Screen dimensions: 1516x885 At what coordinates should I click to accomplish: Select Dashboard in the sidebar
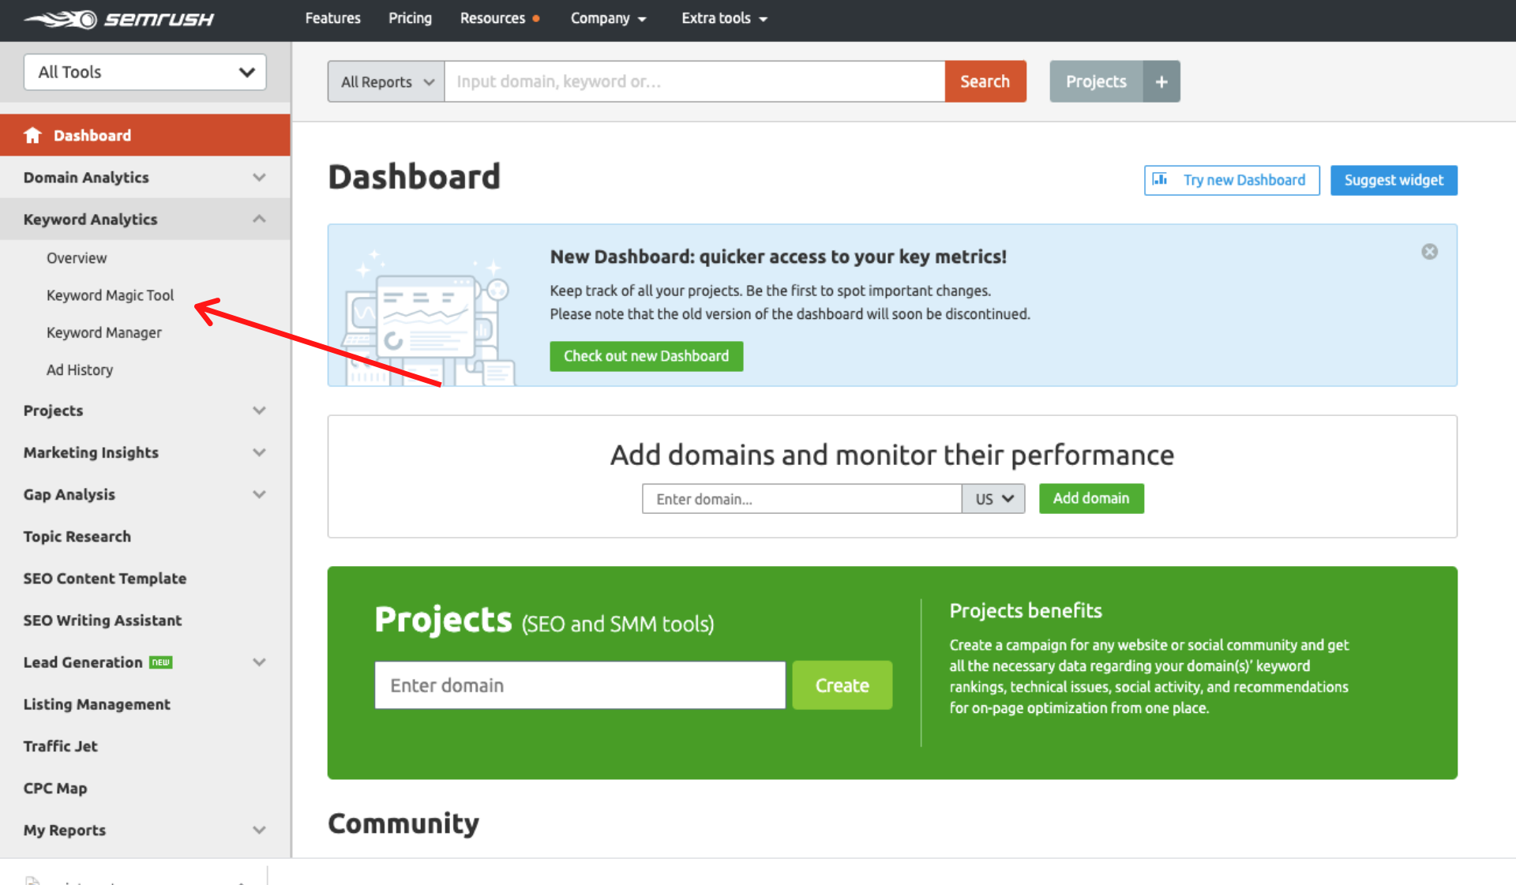pyautogui.click(x=145, y=135)
